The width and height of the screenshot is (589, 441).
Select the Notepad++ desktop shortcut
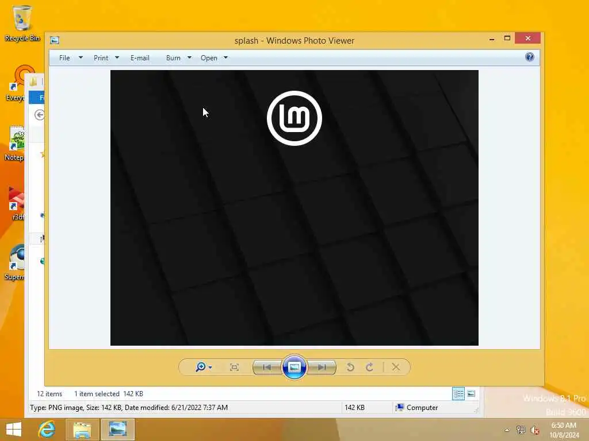(x=14, y=143)
